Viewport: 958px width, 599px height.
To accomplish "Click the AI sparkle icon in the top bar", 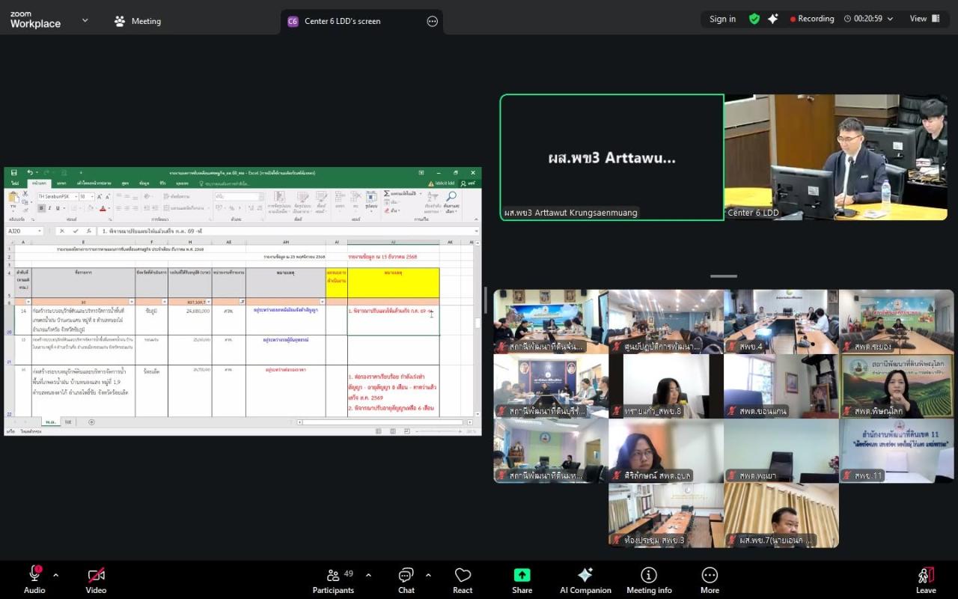I will coord(773,19).
